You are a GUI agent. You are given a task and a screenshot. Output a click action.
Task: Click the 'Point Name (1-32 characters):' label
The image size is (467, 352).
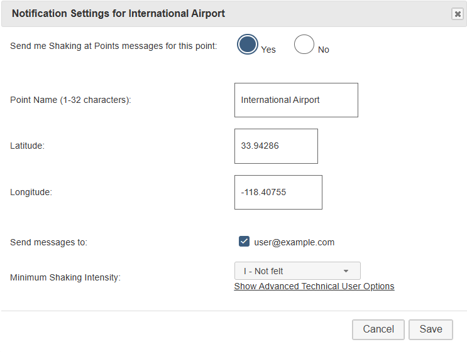[70, 100]
